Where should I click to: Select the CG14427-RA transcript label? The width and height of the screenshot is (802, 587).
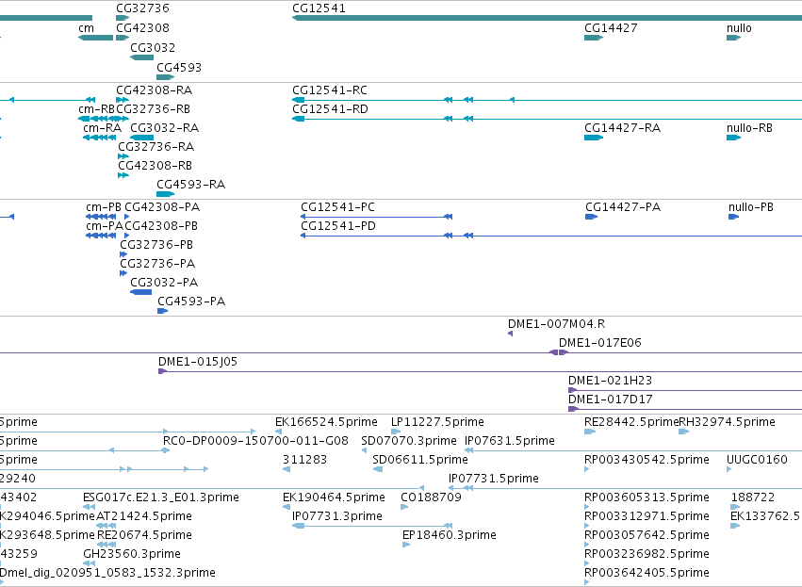point(623,128)
